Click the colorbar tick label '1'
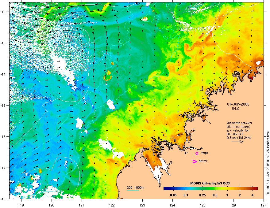Image resolution: width=270 pixels, height=208 pixels. (x=227, y=195)
